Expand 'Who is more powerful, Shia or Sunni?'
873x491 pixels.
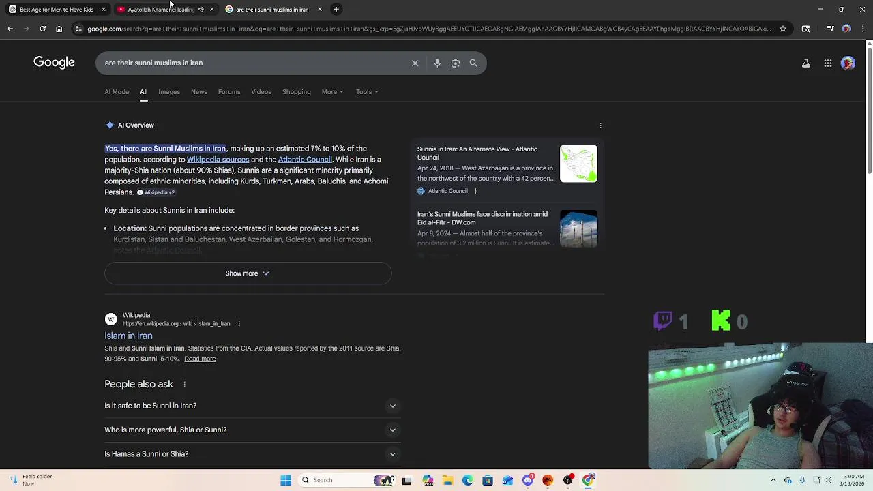tap(252, 430)
